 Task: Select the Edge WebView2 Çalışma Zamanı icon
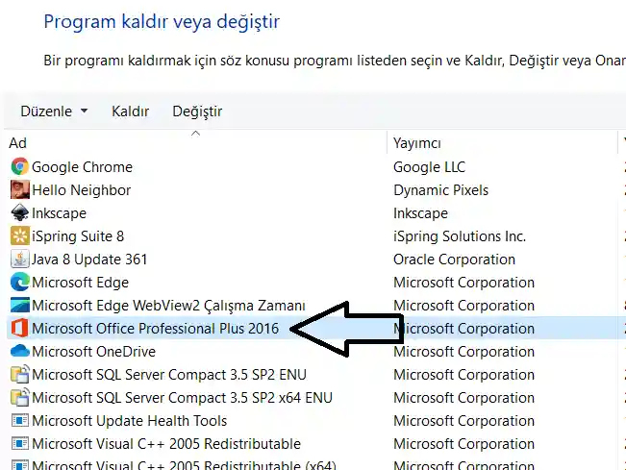tap(19, 306)
